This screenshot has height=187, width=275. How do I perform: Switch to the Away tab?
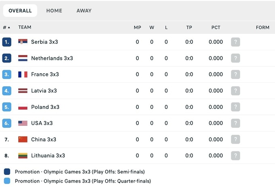pos(84,11)
